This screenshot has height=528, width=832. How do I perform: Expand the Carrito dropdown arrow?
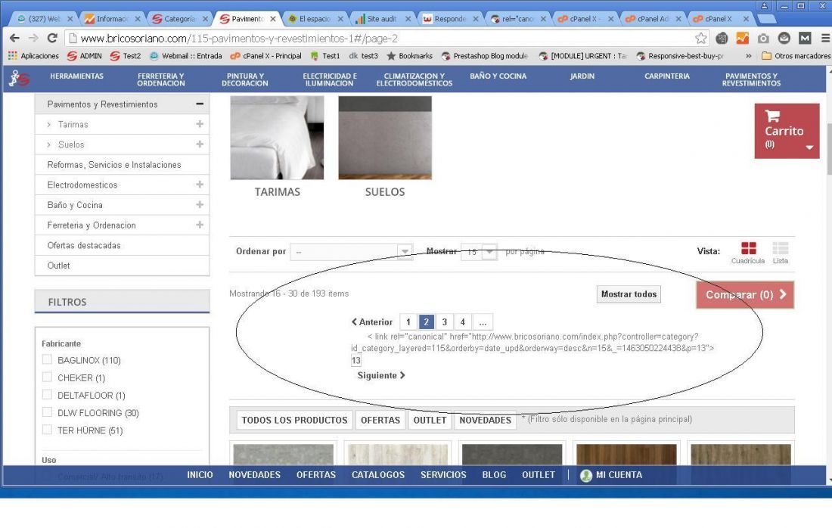(x=809, y=148)
